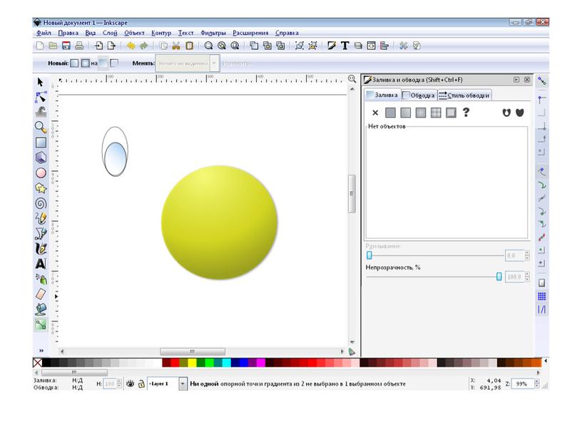
Task: Open the Правка menu
Action: [68, 33]
